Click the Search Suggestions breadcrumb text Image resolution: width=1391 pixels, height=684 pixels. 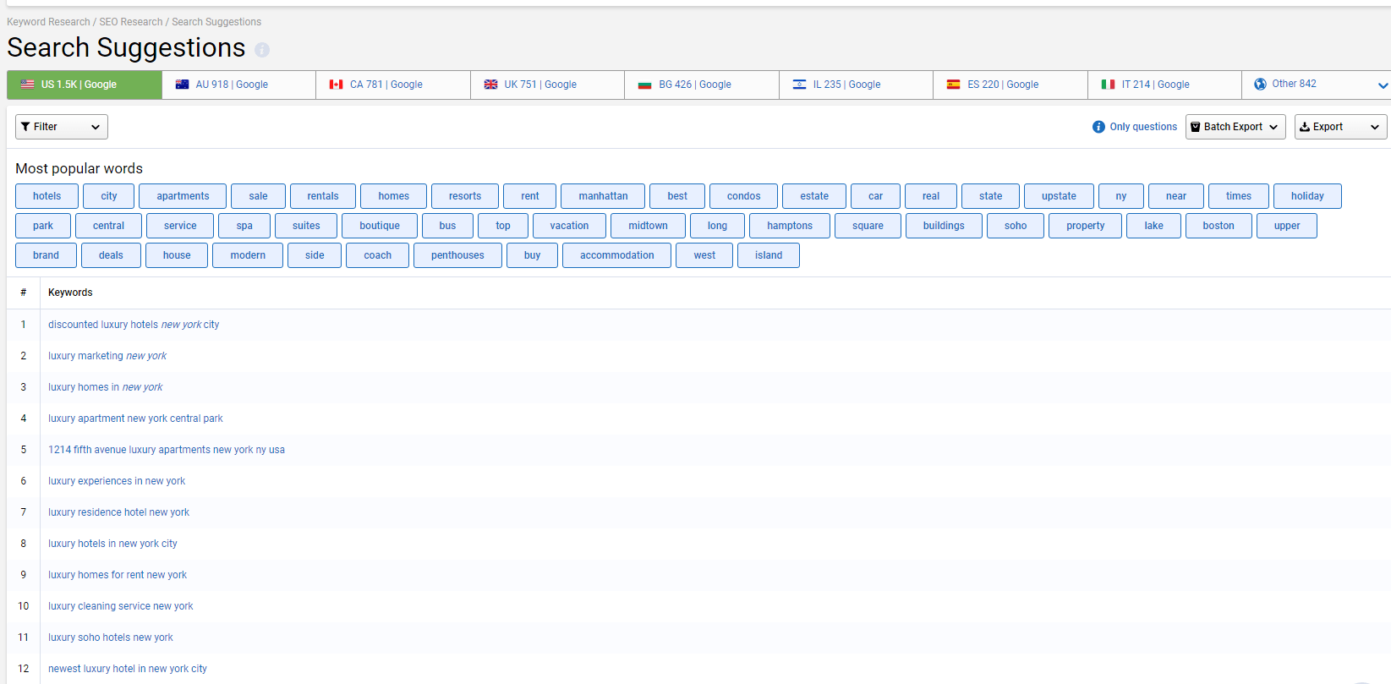(216, 22)
